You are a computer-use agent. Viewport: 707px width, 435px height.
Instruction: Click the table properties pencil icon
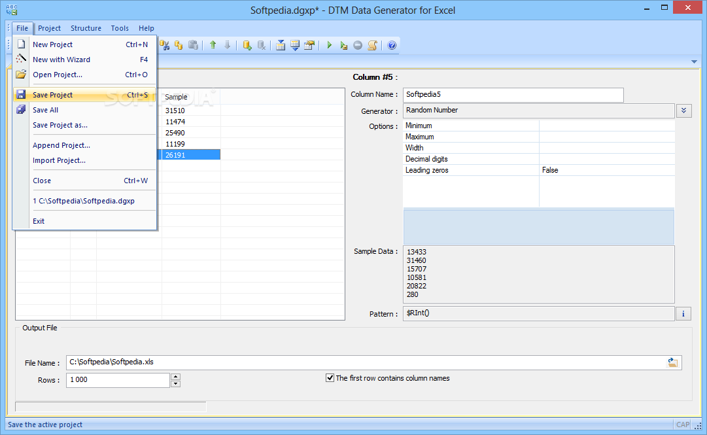click(x=309, y=45)
